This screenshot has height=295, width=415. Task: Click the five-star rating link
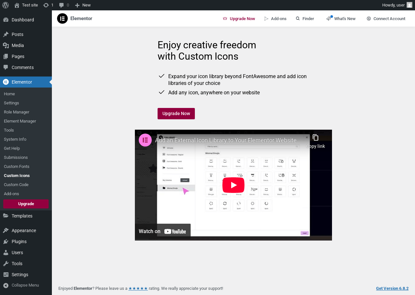tap(138, 289)
